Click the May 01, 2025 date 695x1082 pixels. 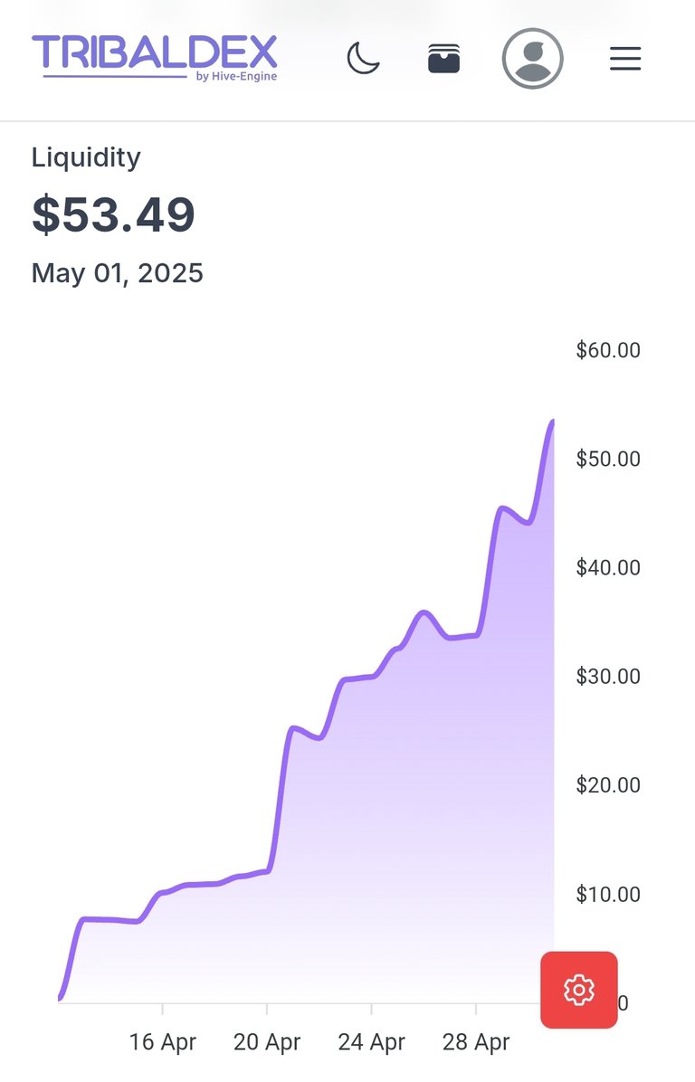[118, 272]
